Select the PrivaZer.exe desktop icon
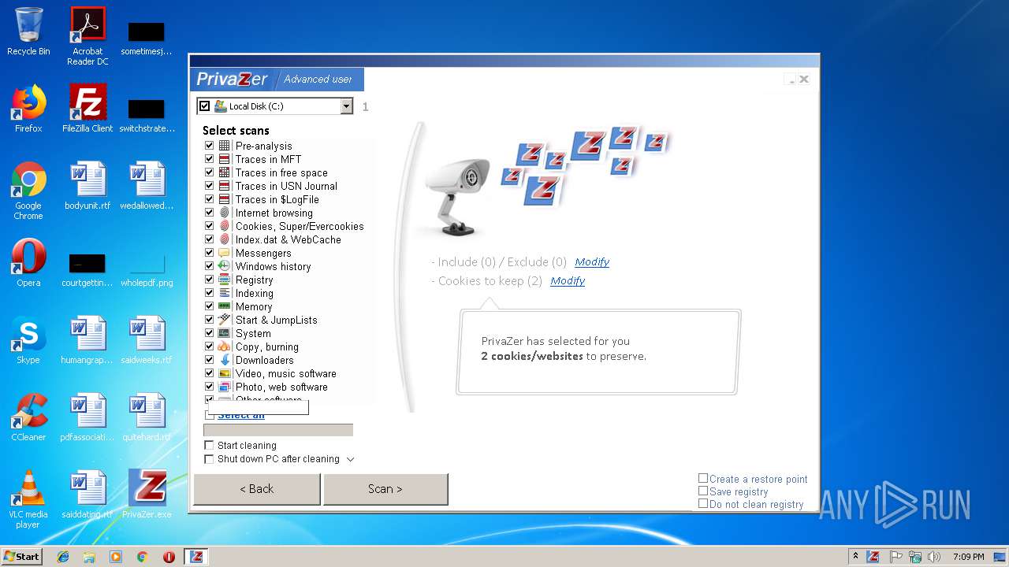1009x567 pixels. [147, 495]
